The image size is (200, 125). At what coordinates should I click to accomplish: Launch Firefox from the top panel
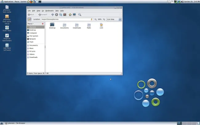pyautogui.click(x=31, y=2)
